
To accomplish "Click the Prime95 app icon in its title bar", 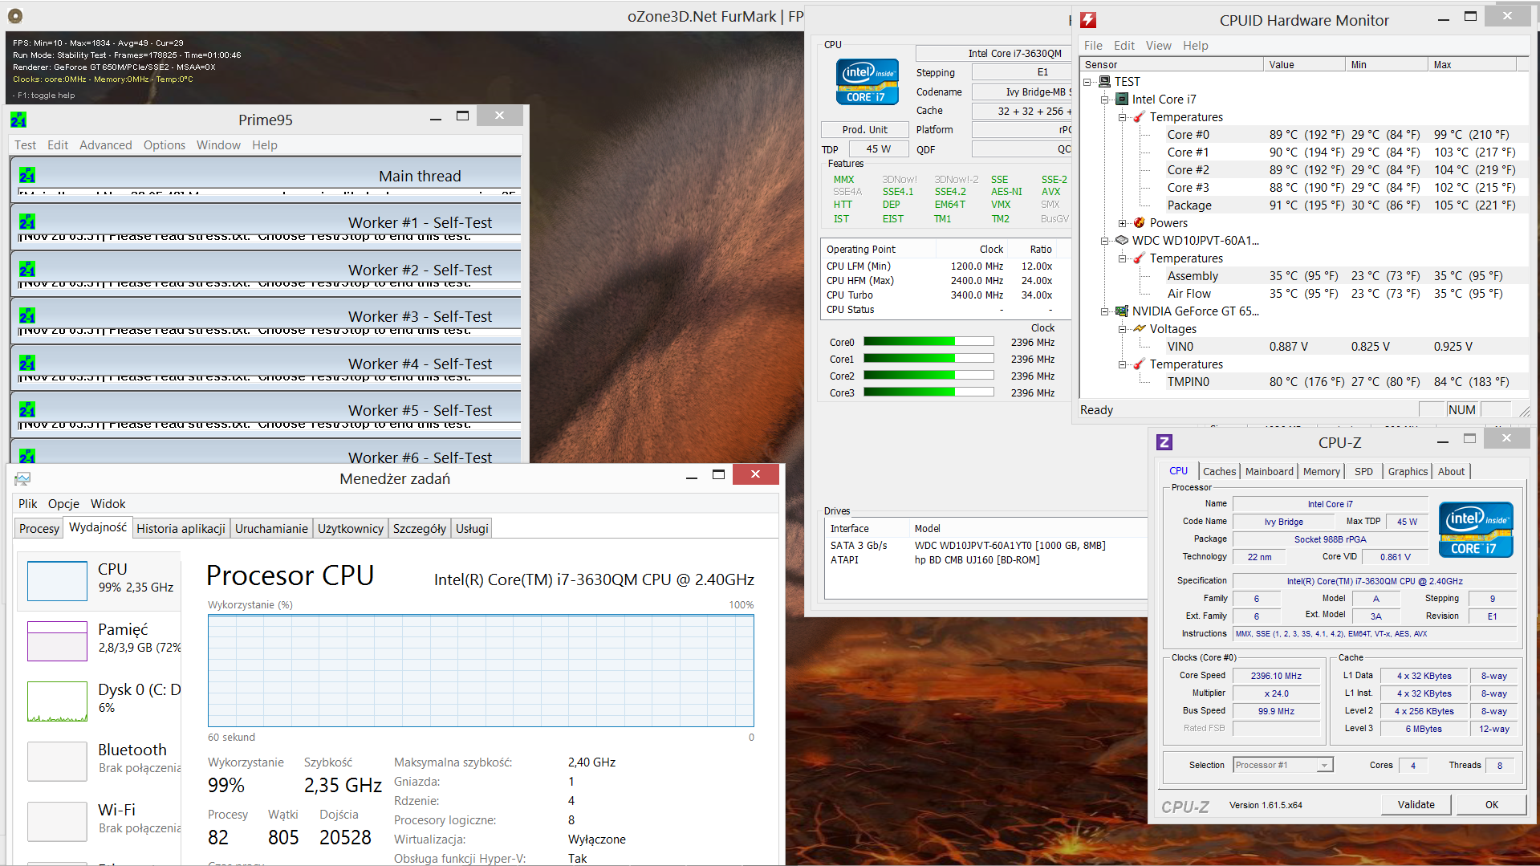I will (18, 120).
